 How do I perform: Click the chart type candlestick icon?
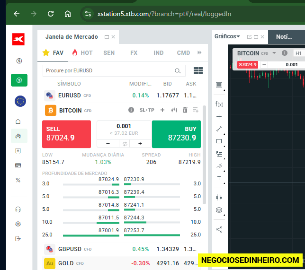point(219,197)
